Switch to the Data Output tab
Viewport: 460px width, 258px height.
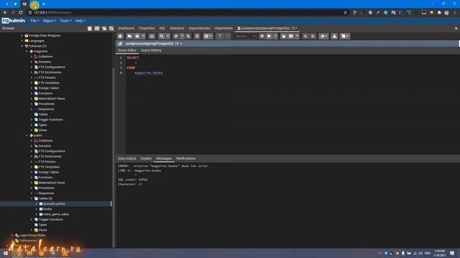coord(127,158)
